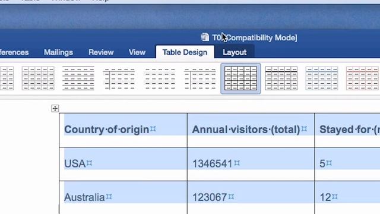
Task: Click the USA table cell
Action: tap(123, 164)
